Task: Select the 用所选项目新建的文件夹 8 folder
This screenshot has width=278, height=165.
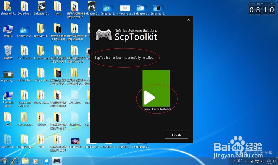Action: (x=75, y=32)
